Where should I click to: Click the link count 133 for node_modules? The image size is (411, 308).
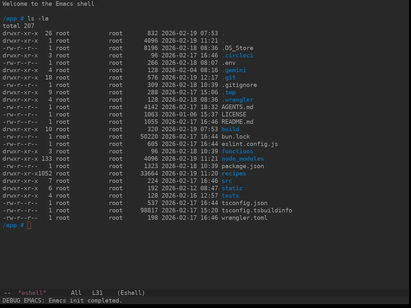(x=47, y=159)
